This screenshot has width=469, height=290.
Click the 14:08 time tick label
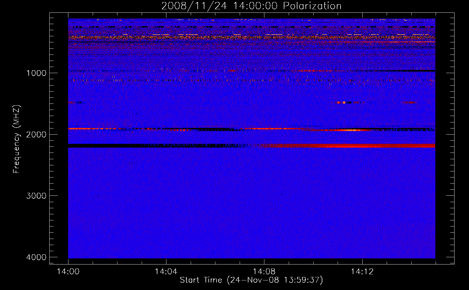click(264, 272)
